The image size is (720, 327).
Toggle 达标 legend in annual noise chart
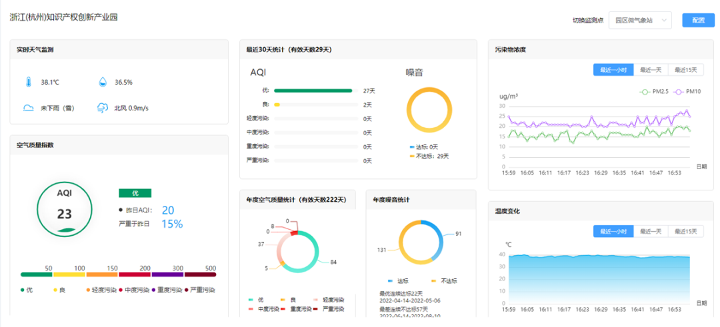(398, 281)
